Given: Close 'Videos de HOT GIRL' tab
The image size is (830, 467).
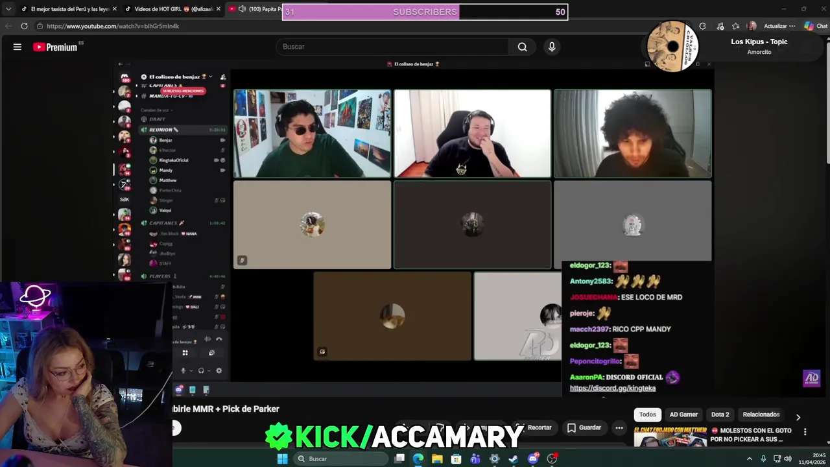Looking at the screenshot, I should click(x=219, y=9).
